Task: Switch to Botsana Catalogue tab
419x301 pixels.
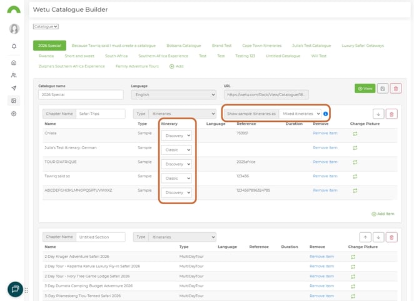Action: coord(184,46)
